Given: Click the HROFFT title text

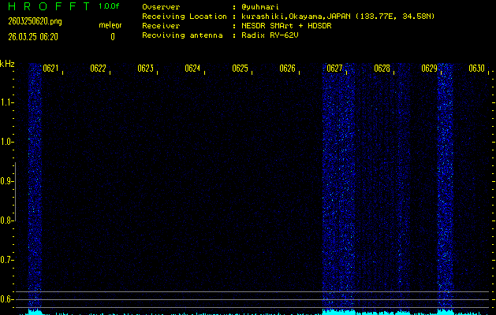Looking at the screenshot, I should point(48,6).
